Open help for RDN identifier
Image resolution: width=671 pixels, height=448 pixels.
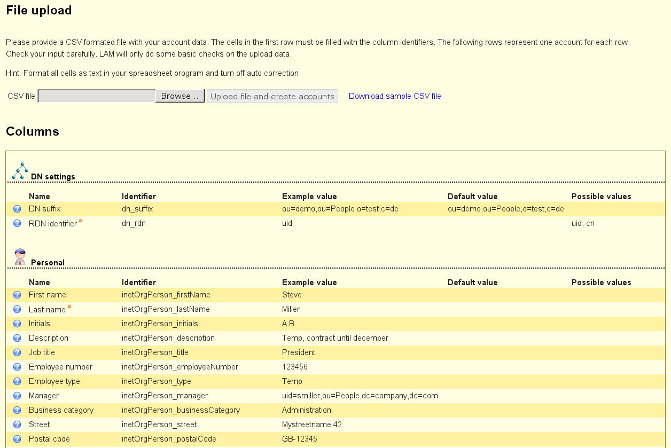[x=17, y=223]
